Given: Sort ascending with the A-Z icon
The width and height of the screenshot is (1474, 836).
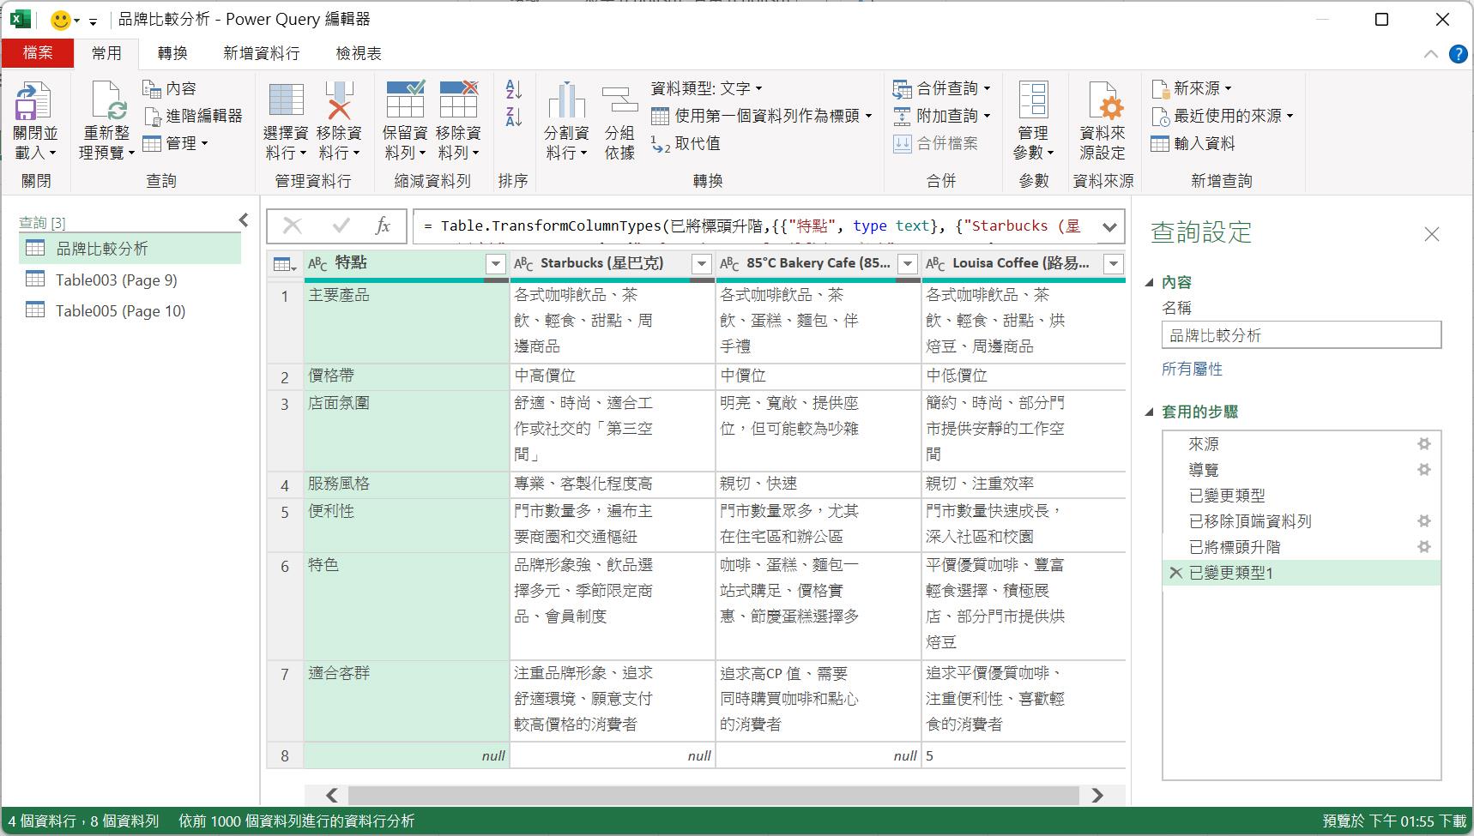Looking at the screenshot, I should [514, 89].
